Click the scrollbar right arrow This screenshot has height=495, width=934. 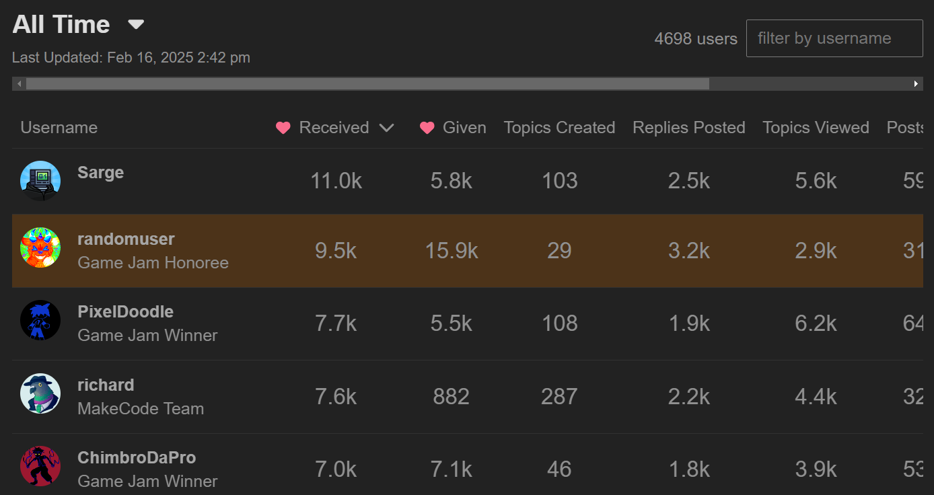[x=916, y=84]
